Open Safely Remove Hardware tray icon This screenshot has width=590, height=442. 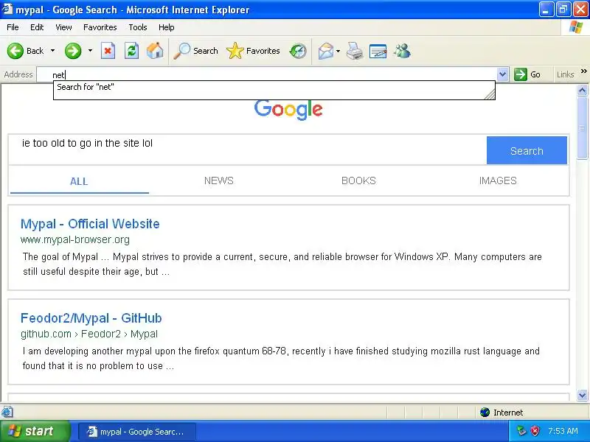click(521, 431)
